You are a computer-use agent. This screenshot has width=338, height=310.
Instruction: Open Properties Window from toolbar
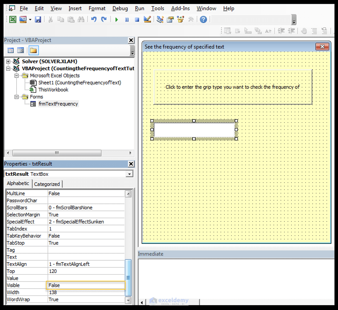170,19
